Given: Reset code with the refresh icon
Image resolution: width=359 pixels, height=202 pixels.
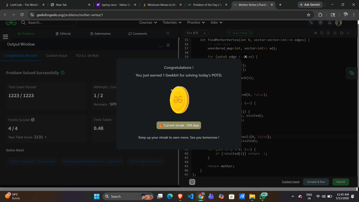Looking at the screenshot, I should coord(342,33).
